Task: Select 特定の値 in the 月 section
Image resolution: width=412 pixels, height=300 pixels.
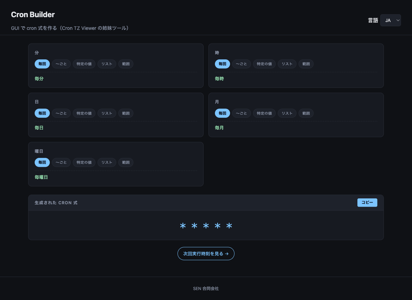Action: coord(264,113)
